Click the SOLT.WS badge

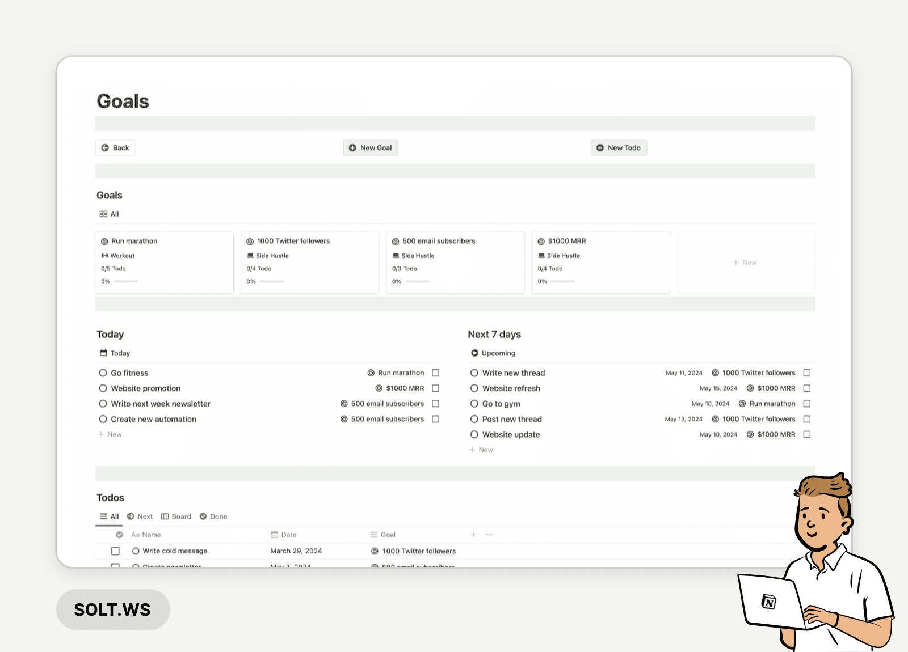(113, 609)
